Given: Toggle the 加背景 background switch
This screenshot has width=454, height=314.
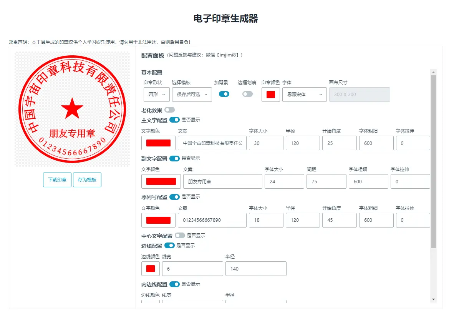Looking at the screenshot, I should (x=224, y=94).
